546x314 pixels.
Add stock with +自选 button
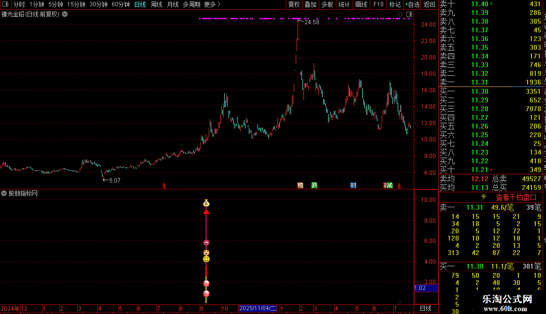(x=412, y=4)
